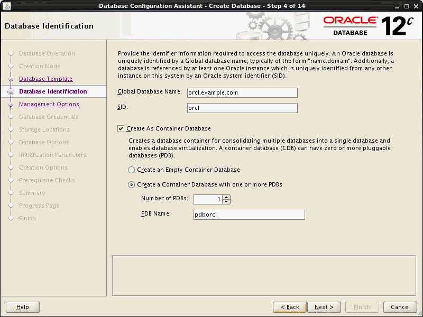Click the empty message area at bottom
Screen dimensions: 423x317
pyautogui.click(x=264, y=275)
